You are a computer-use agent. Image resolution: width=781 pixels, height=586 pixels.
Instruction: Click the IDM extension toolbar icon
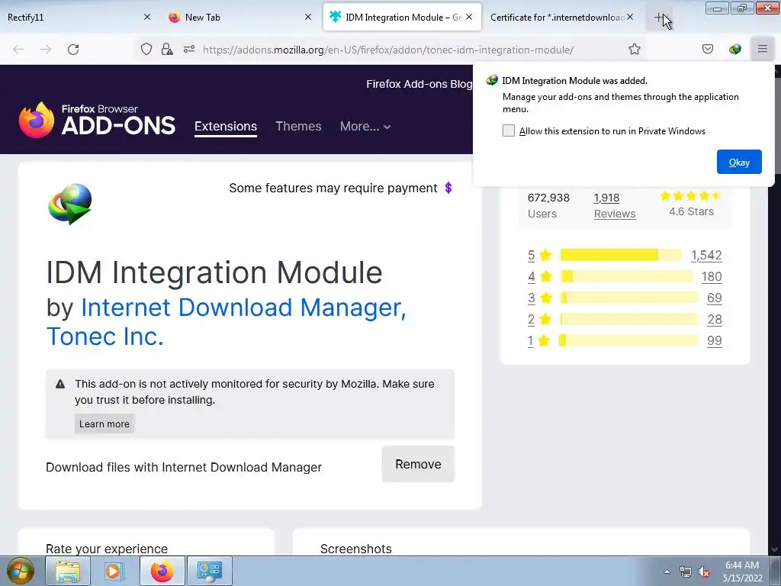coord(734,49)
